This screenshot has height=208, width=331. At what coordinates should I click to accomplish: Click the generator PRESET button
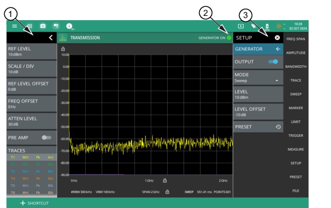click(x=258, y=127)
